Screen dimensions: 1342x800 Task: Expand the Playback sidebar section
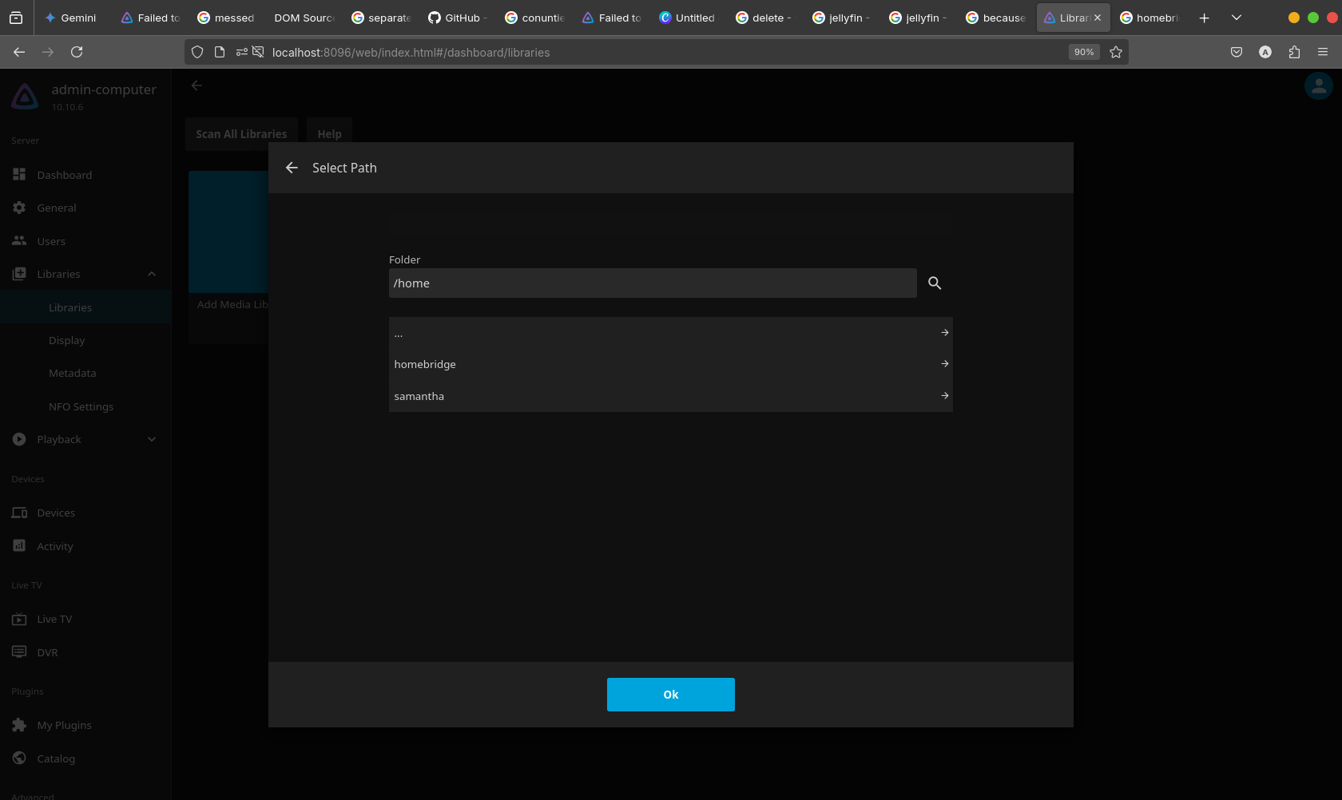152,440
